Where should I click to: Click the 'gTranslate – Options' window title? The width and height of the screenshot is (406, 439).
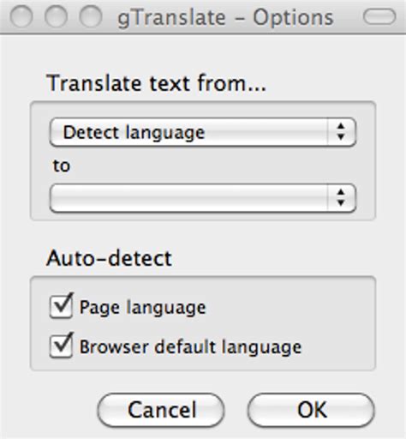225,18
